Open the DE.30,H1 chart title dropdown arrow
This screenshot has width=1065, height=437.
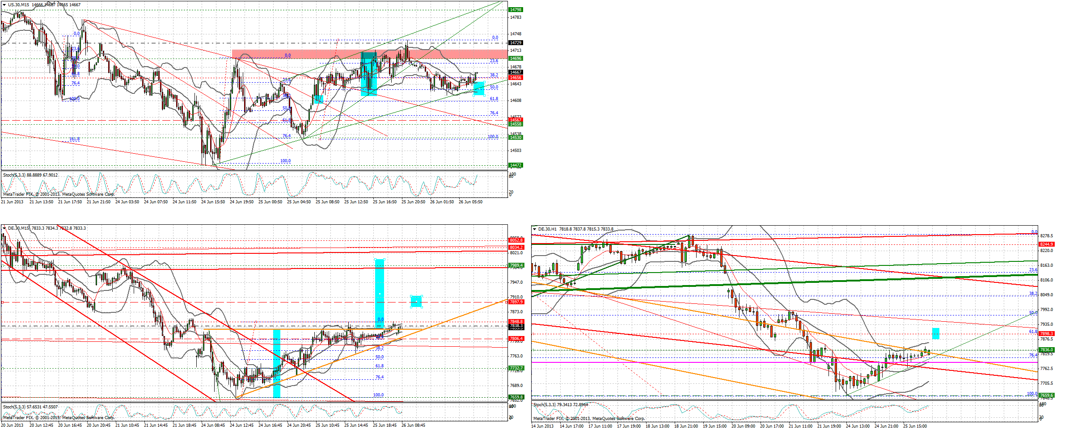(x=535, y=229)
